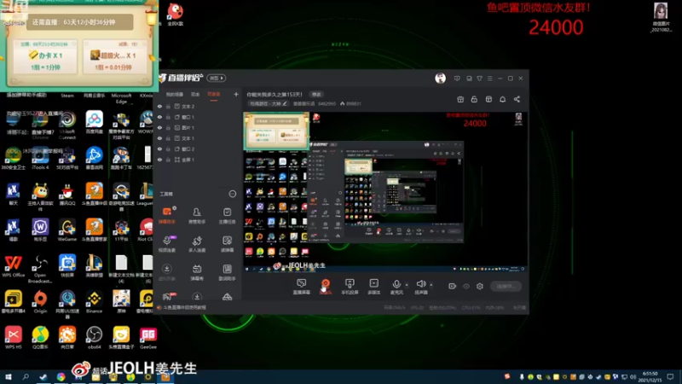
Task: Open the Binance desktop shortcut
Action: click(94, 302)
